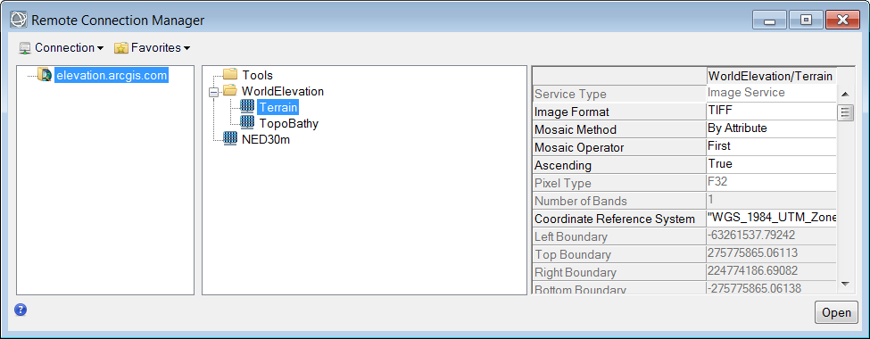
Task: Click the properties scrollbar thumb
Action: coord(846,112)
